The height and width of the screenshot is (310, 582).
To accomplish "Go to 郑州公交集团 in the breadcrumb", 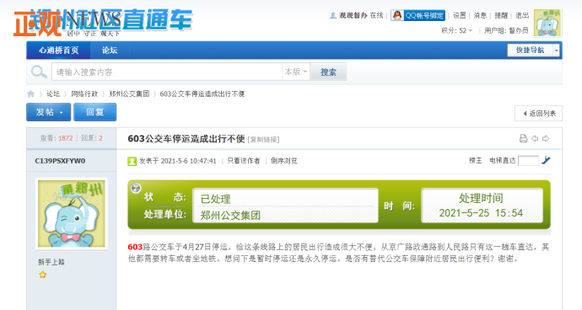I will pyautogui.click(x=129, y=94).
